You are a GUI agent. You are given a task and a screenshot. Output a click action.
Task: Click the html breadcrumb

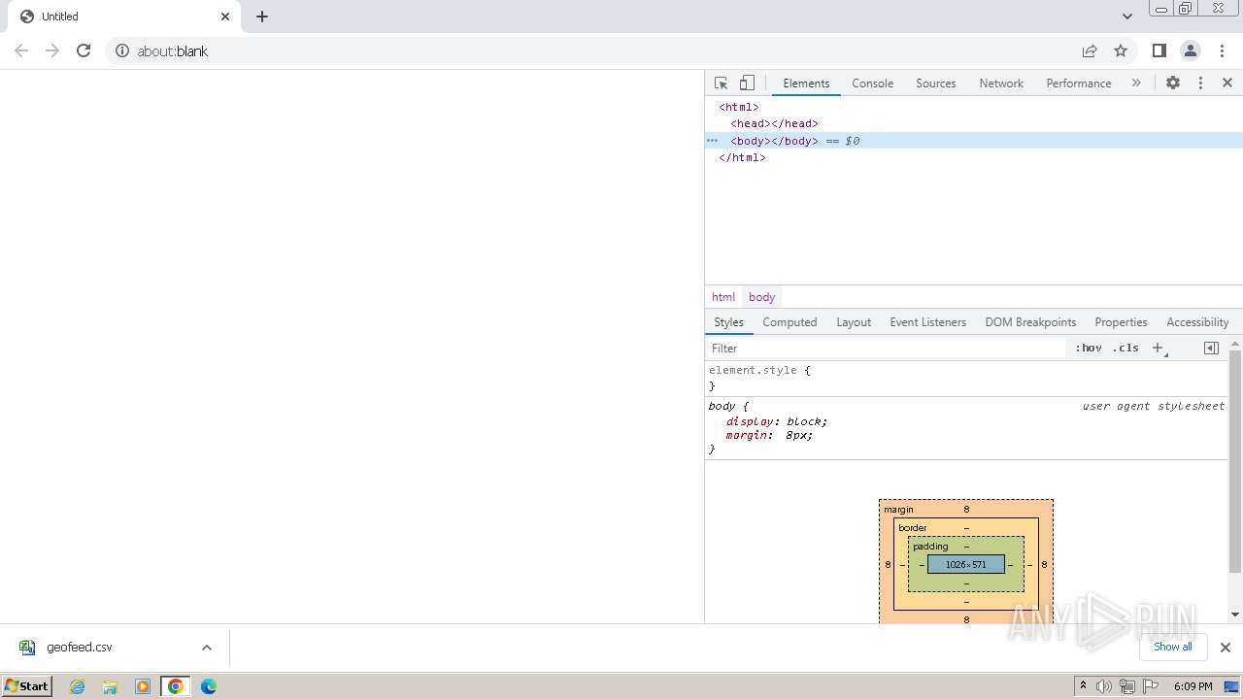click(x=723, y=297)
